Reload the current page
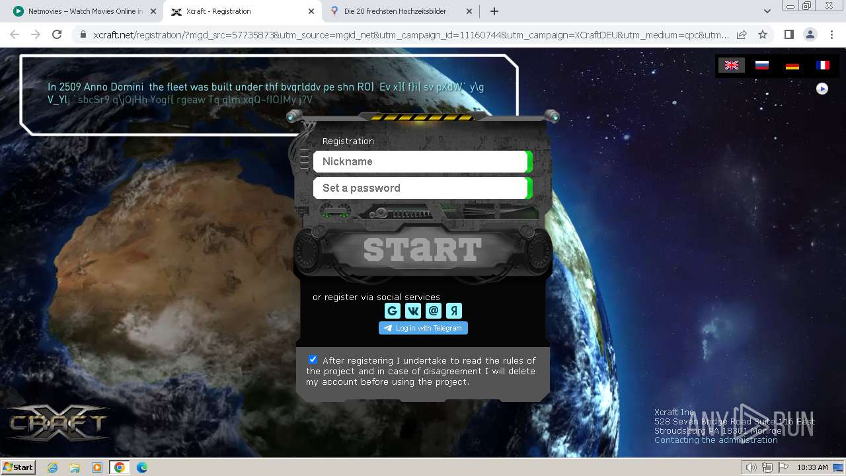The height and width of the screenshot is (476, 846). tap(57, 34)
